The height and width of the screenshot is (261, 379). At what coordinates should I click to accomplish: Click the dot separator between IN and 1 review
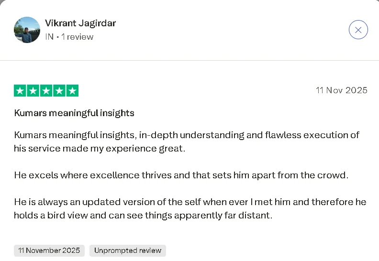tap(57, 37)
